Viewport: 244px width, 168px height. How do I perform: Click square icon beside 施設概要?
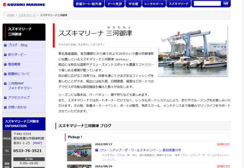point(5,64)
